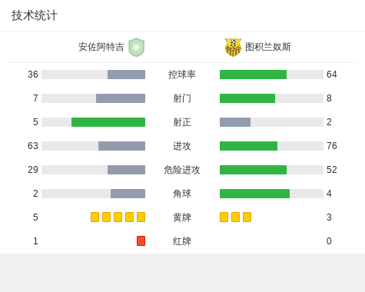The width and height of the screenshot is (365, 292).
Task: Select the 安佐阿特吉 team name
Action: [101, 47]
